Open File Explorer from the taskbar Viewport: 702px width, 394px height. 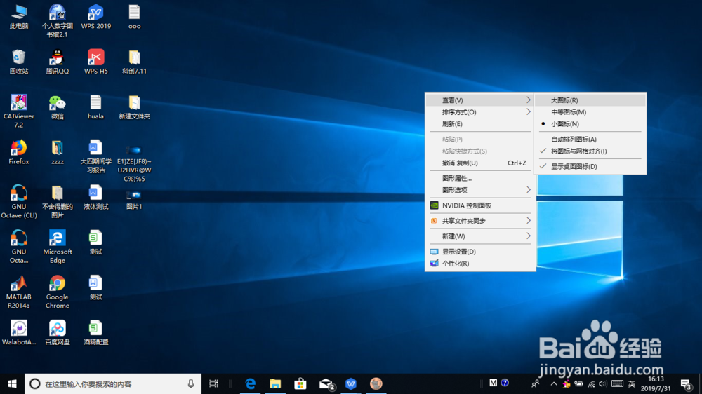[275, 383]
